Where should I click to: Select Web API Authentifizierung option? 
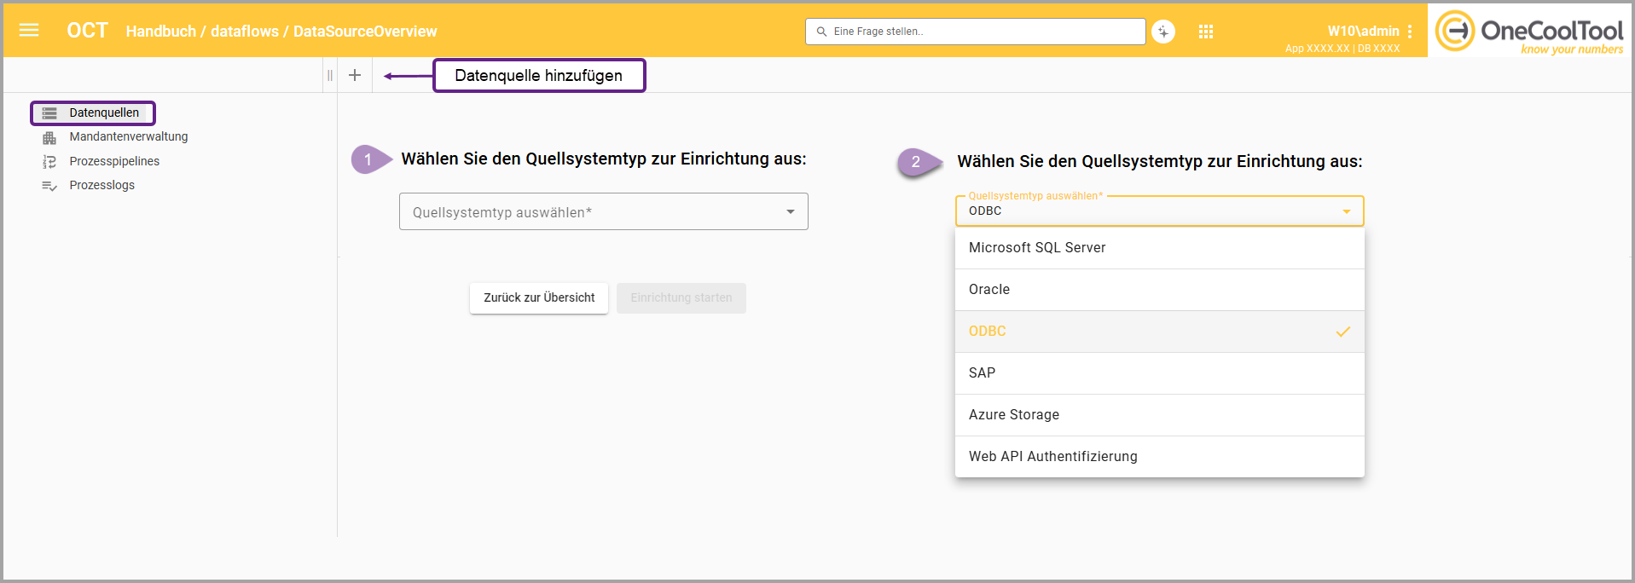point(1160,457)
